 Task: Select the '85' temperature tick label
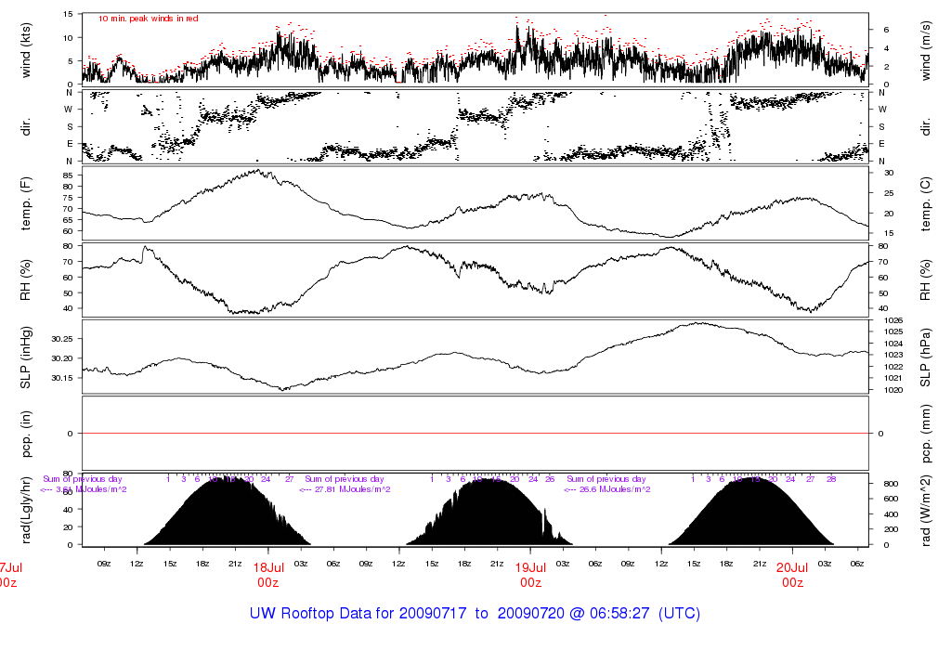coord(67,175)
